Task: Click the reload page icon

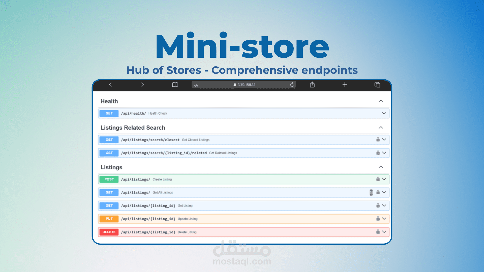Action: point(292,85)
